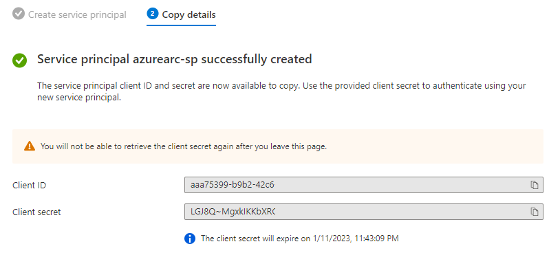This screenshot has width=549, height=255.
Task: Click the aaa75399 client ID value text
Action: pos(233,185)
